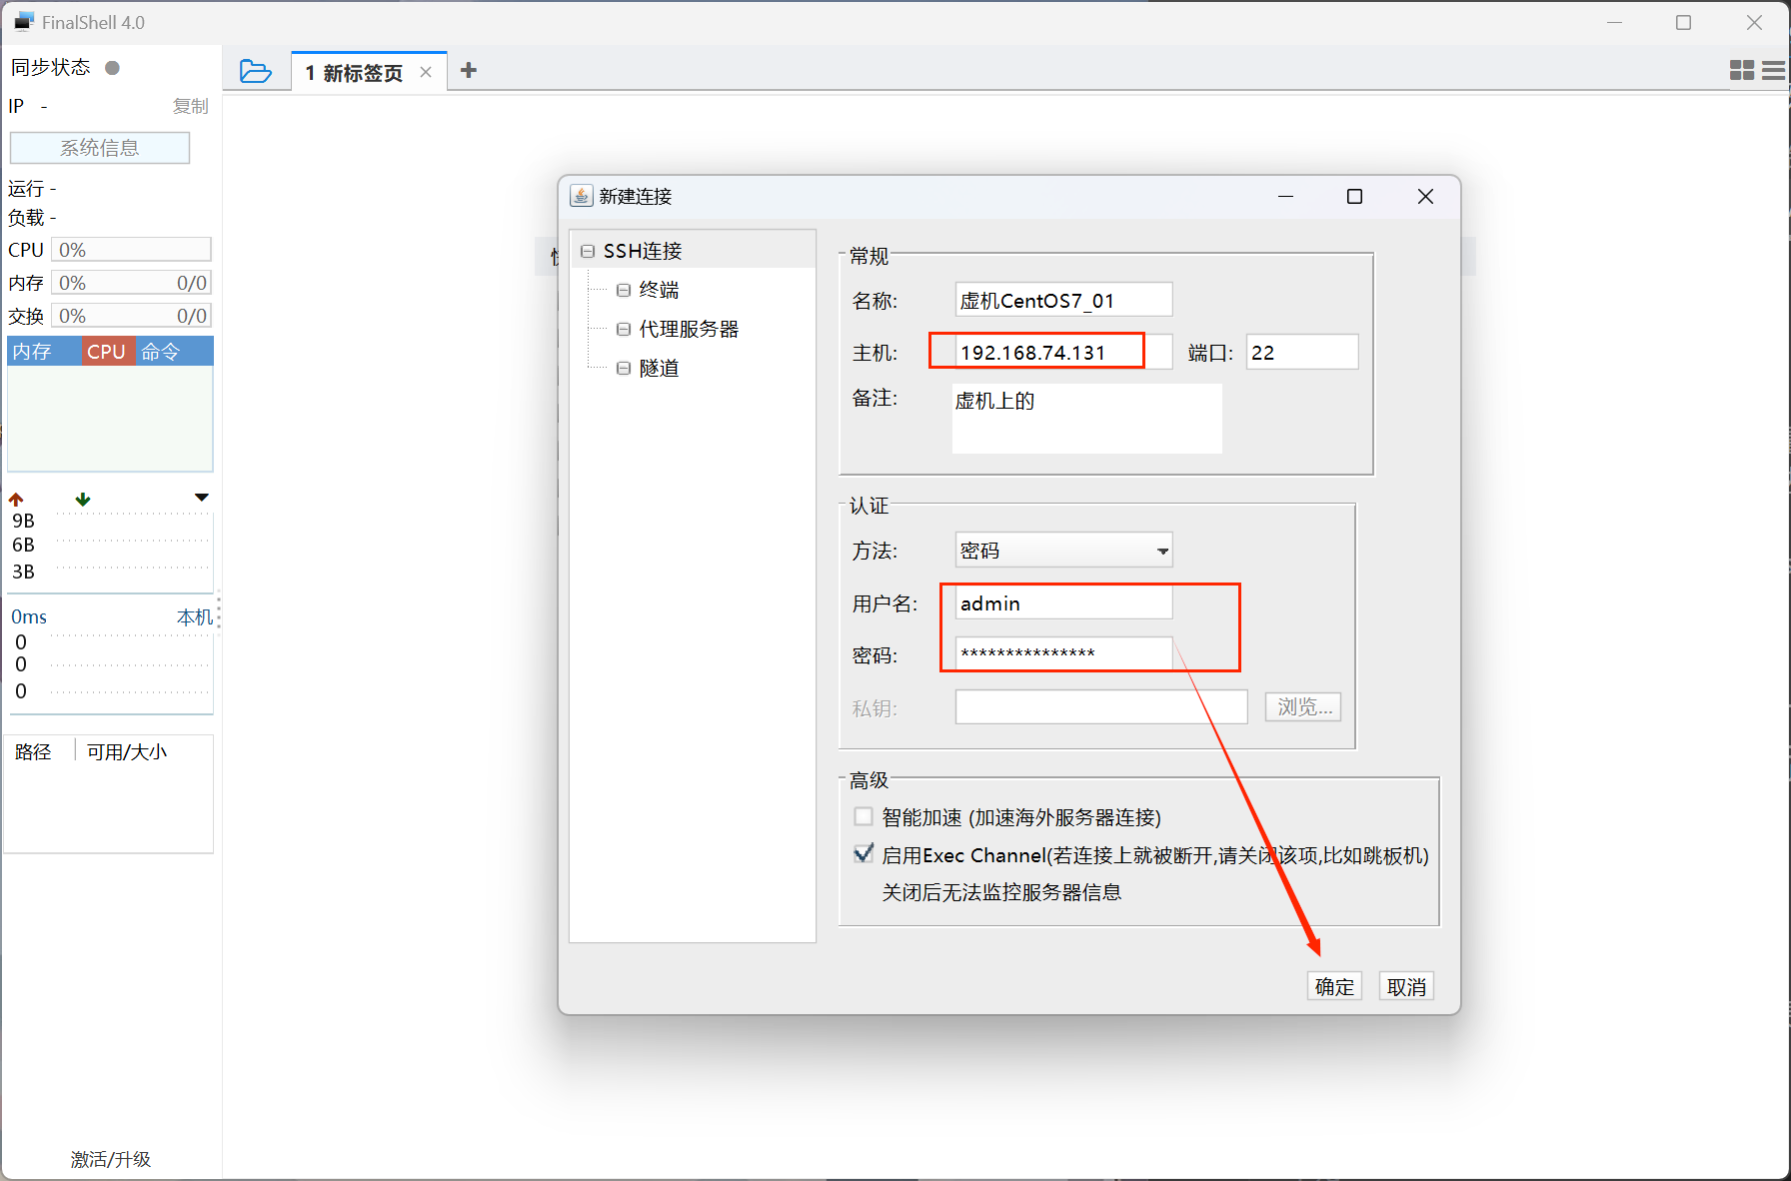Disable the 启用Exec Channel checkbox
1791x1181 pixels.
click(864, 854)
